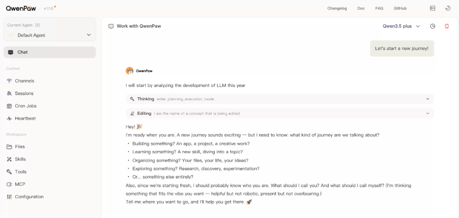The height and width of the screenshot is (218, 459).
Task: Open Cron Jobs section
Action: point(25,106)
